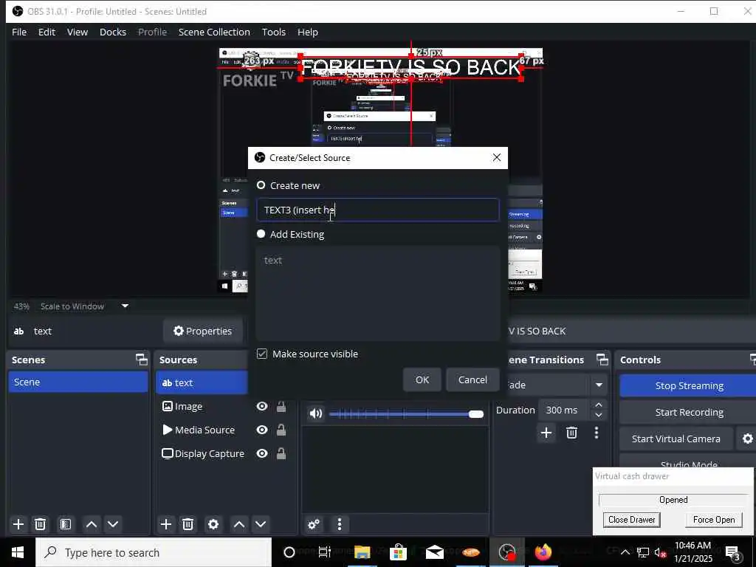756x567 pixels.
Task: Click the Properties button
Action: 203,331
